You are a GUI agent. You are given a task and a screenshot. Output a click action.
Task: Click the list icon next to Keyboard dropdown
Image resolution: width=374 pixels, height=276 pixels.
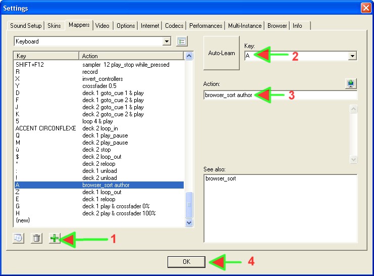pos(182,41)
